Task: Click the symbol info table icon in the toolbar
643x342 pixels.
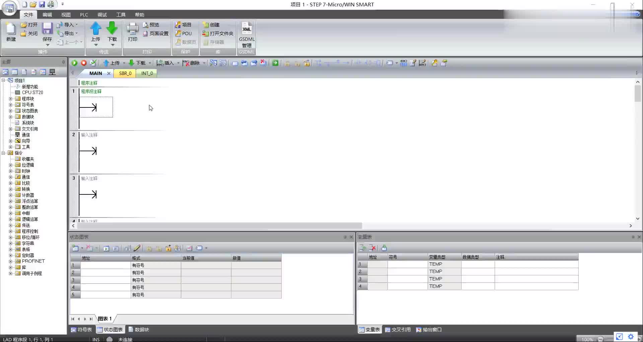Action: click(404, 63)
